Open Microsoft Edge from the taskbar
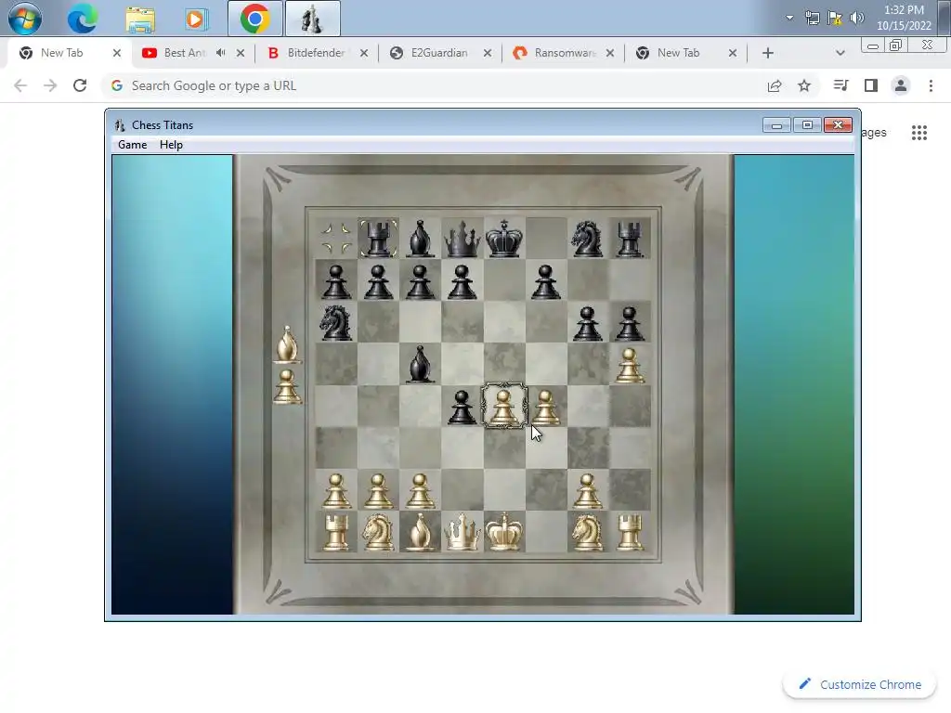The height and width of the screenshot is (713, 951). (83, 19)
